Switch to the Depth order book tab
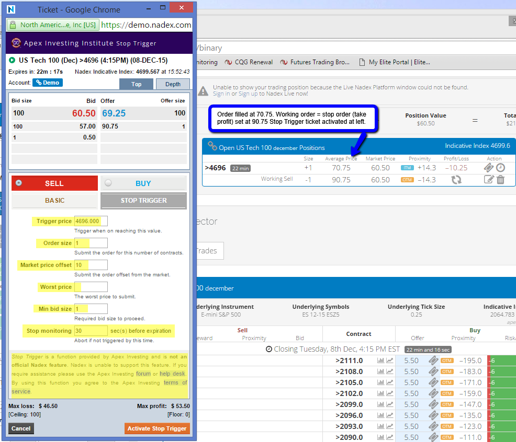This screenshot has height=442, width=516. coord(173,84)
